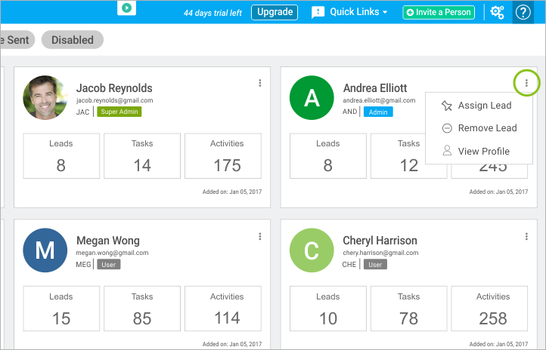Click the help question mark icon
The image size is (546, 350).
point(523,12)
